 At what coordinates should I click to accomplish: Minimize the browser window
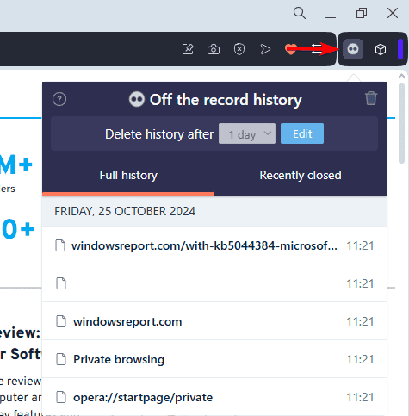coord(331,16)
